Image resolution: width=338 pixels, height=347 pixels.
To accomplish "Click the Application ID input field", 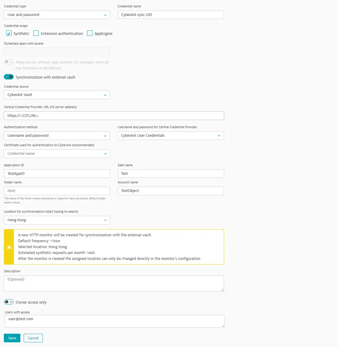I will pyautogui.click(x=57, y=173).
